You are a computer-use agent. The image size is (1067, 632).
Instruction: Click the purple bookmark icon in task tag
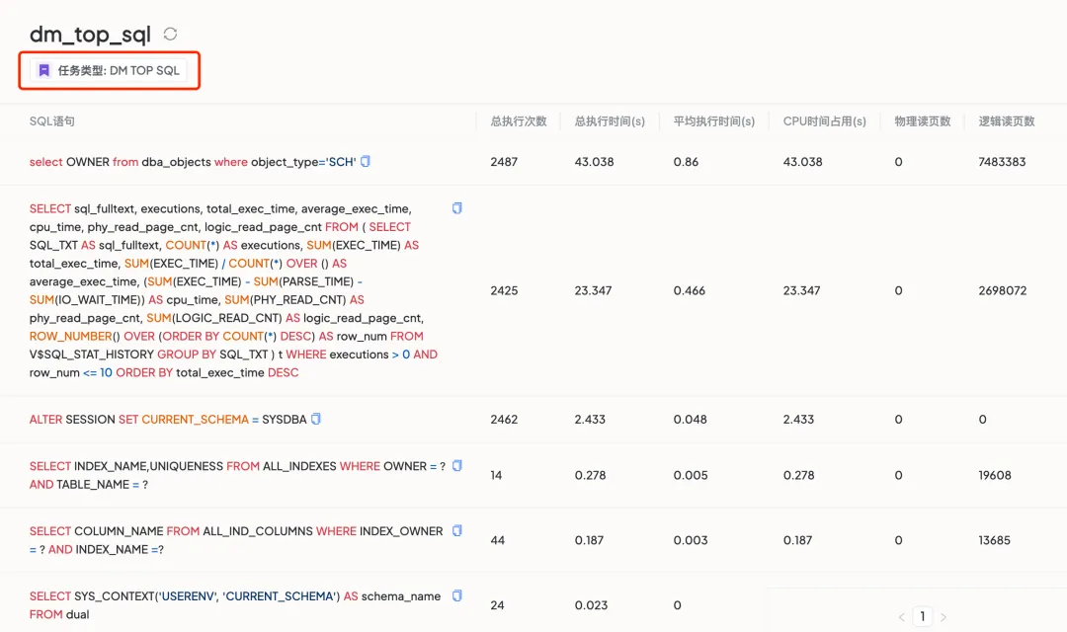pos(44,71)
